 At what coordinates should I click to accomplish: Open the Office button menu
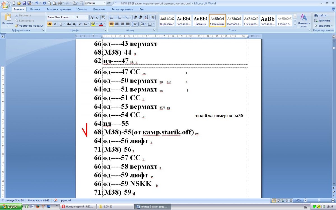(5, 5)
